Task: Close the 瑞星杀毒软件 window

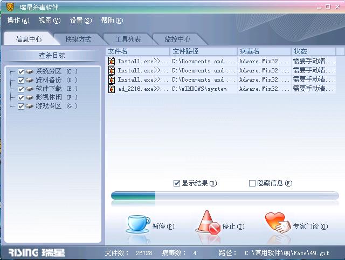Action: coord(337,7)
